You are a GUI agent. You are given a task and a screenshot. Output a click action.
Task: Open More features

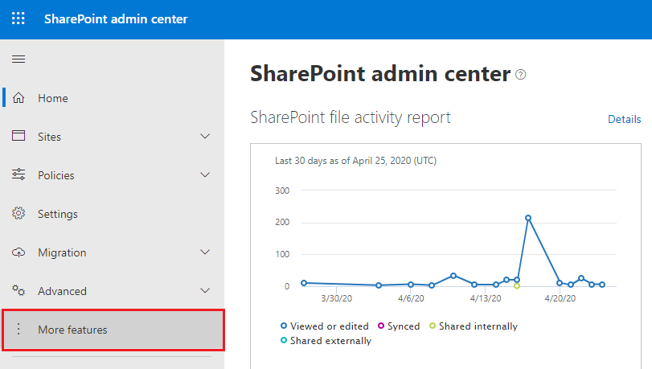click(x=113, y=330)
